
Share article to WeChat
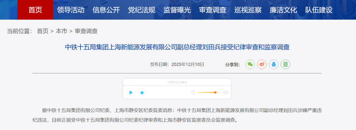[x=250, y=64]
